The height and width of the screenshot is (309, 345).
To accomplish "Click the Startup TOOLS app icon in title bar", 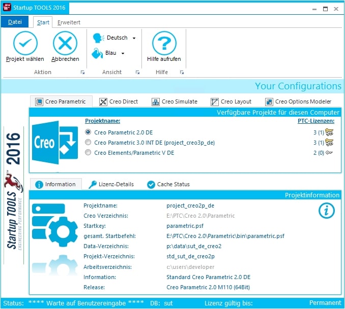I will point(7,7).
